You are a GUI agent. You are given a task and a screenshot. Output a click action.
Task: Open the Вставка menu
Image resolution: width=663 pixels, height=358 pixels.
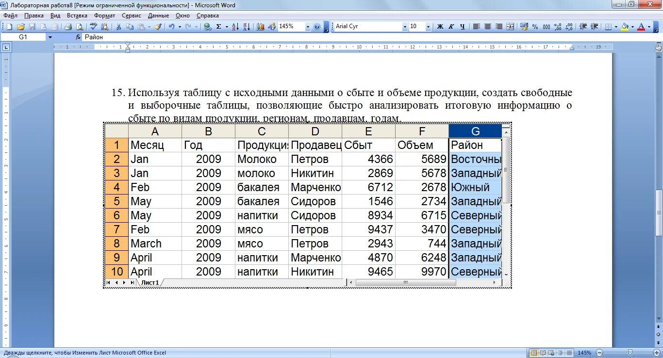(76, 16)
